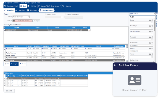Image resolution: width=161 pixels, height=100 pixels.
Task: Show the Places recipient filter
Action: (x=23, y=64)
